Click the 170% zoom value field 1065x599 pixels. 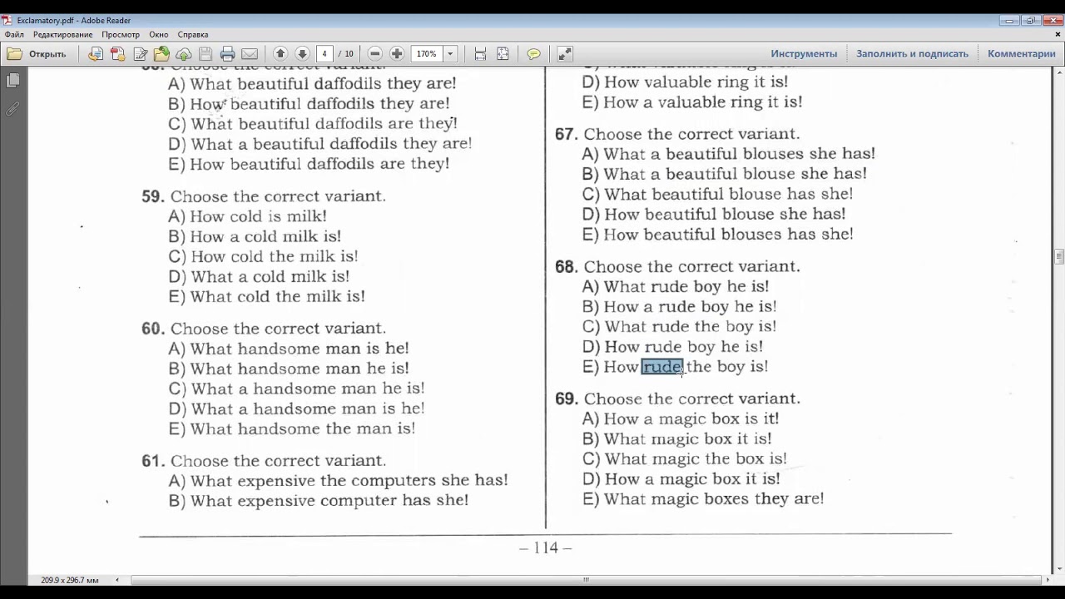[x=427, y=54]
